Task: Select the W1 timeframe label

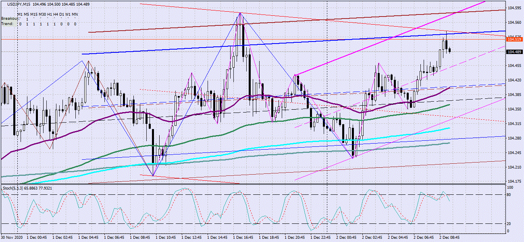Action: (x=69, y=14)
